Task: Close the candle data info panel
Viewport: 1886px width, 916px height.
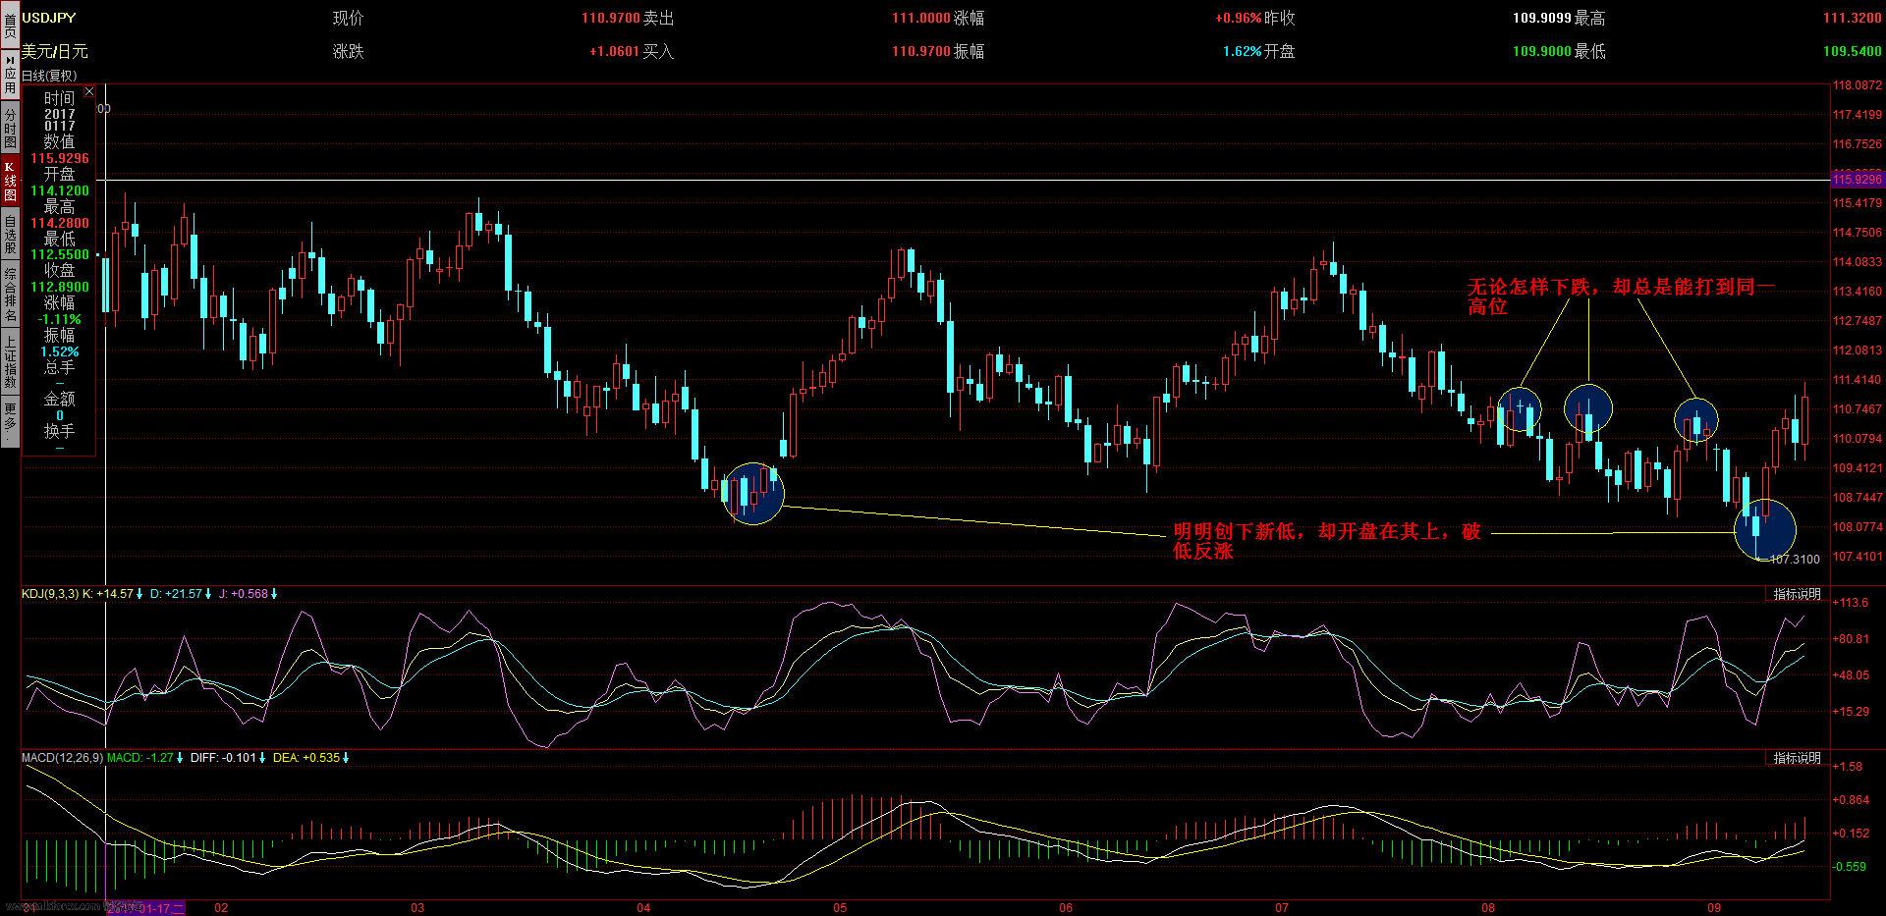Action: 89,92
